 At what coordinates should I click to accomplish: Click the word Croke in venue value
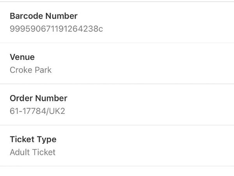point(19,70)
